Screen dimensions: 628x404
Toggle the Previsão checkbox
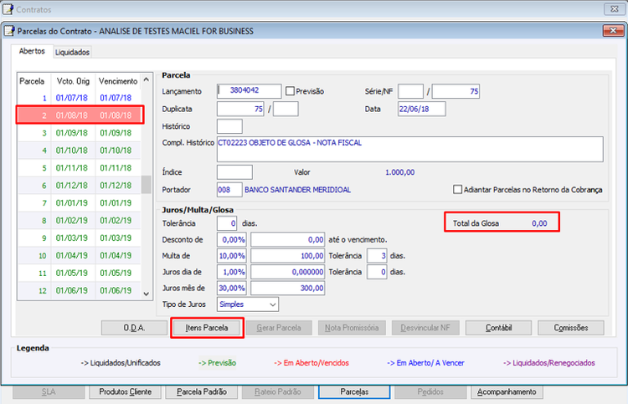(x=290, y=91)
